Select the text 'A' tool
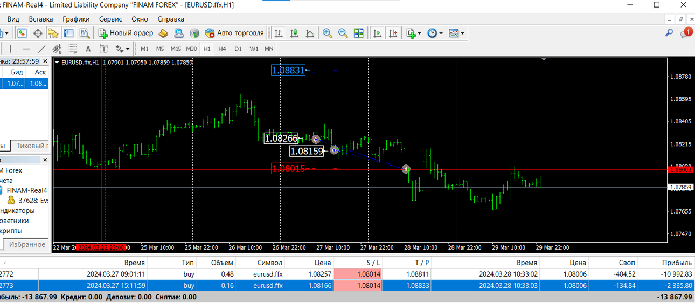This screenshot has height=303, width=695. [88, 49]
